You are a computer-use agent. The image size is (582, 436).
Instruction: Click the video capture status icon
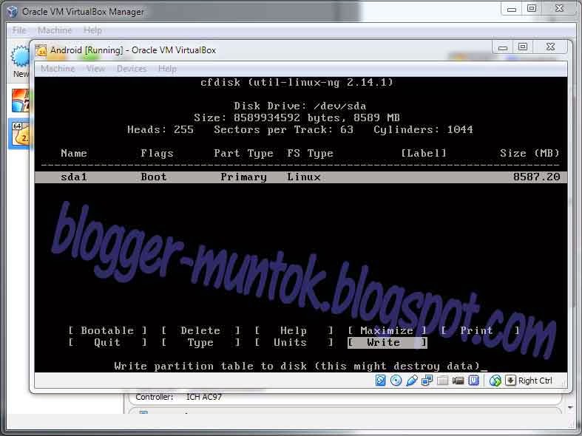(458, 381)
